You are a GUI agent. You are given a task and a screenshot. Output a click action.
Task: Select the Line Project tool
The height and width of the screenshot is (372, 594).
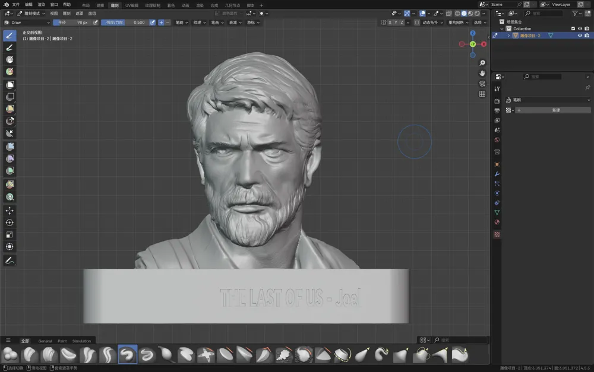coord(10,133)
